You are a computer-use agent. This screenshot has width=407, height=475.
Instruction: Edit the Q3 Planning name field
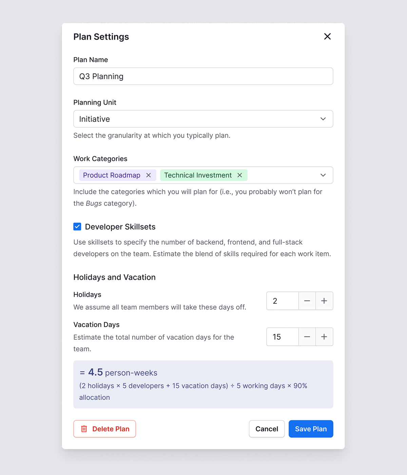[203, 76]
